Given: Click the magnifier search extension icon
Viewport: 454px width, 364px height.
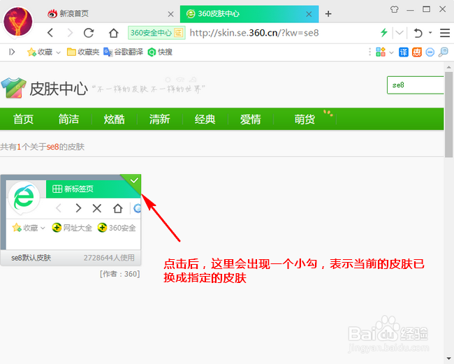Looking at the screenshot, I should tap(443, 52).
